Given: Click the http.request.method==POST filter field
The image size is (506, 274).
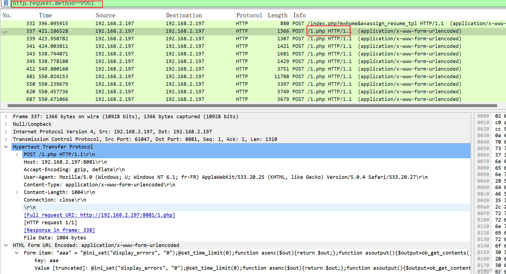Looking at the screenshot, I should click(54, 4).
